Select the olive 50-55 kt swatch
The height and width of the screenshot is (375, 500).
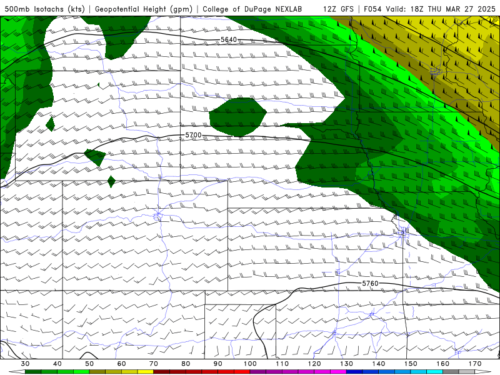(97, 372)
